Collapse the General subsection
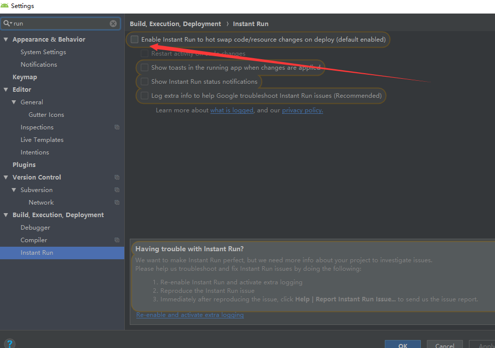Viewport: 495px width, 348px height. click(x=14, y=102)
